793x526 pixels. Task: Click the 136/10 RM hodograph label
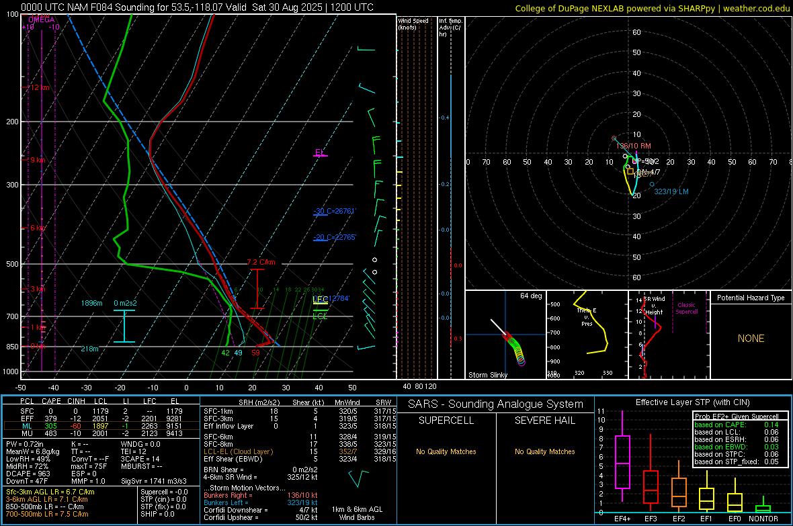click(x=634, y=146)
